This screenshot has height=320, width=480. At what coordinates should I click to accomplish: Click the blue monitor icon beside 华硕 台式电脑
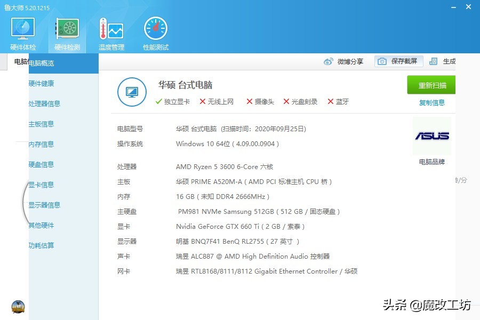point(132,92)
